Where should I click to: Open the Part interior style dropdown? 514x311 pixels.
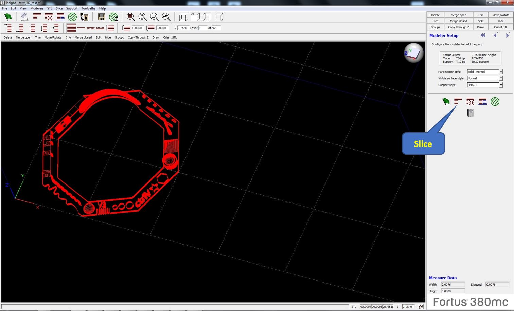click(x=501, y=72)
